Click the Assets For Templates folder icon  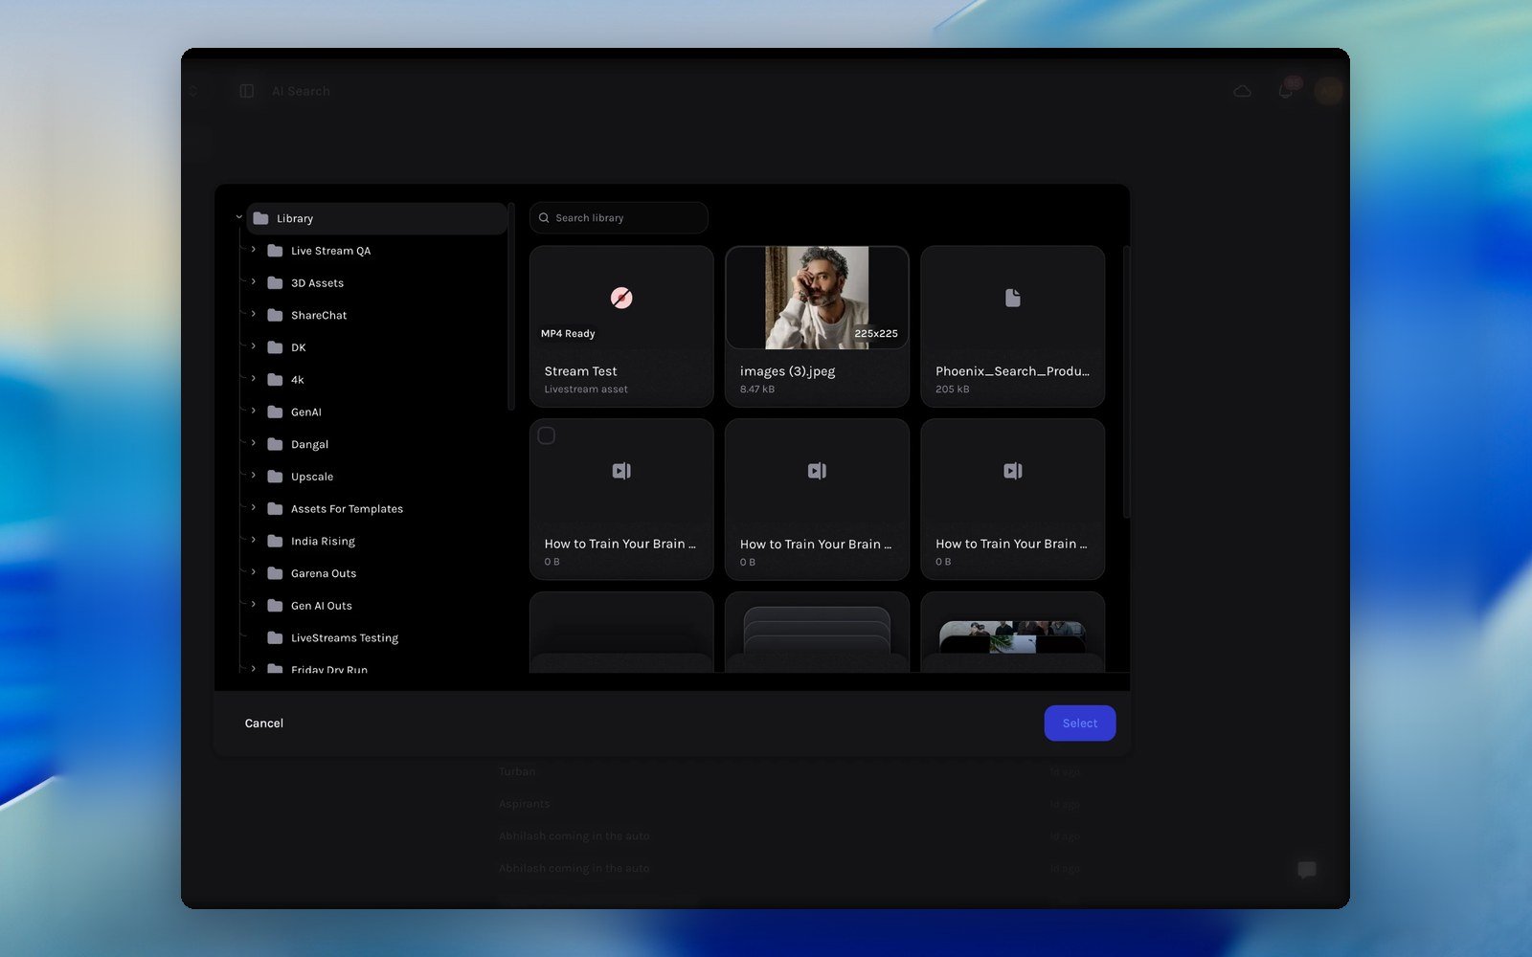pyautogui.click(x=275, y=509)
